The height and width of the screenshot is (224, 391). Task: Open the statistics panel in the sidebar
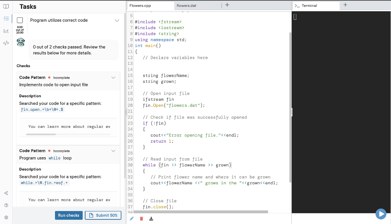coord(6,31)
